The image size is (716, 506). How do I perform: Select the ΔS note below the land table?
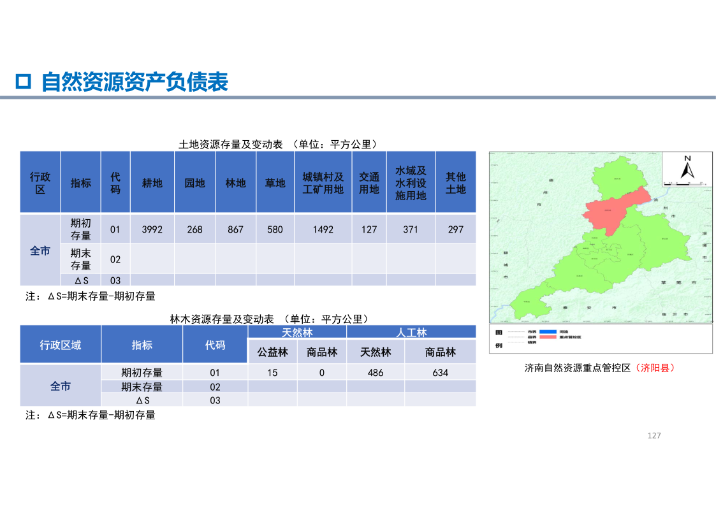click(x=91, y=296)
